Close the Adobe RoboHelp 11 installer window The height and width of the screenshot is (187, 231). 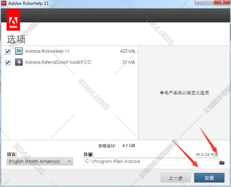pos(222,2)
